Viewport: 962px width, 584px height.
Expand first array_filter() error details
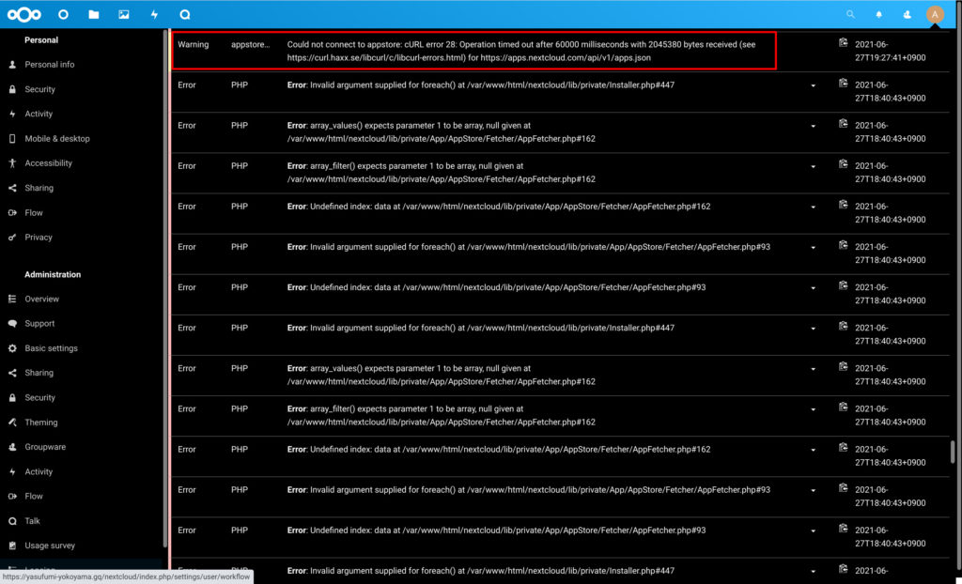point(814,166)
